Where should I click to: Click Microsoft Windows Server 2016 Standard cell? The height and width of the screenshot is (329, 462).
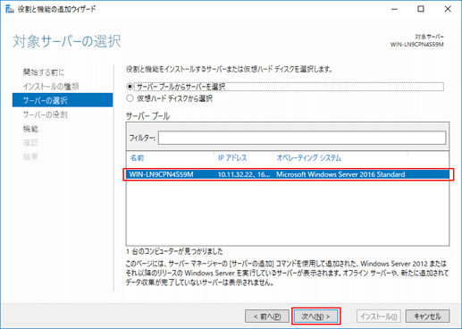click(x=340, y=174)
